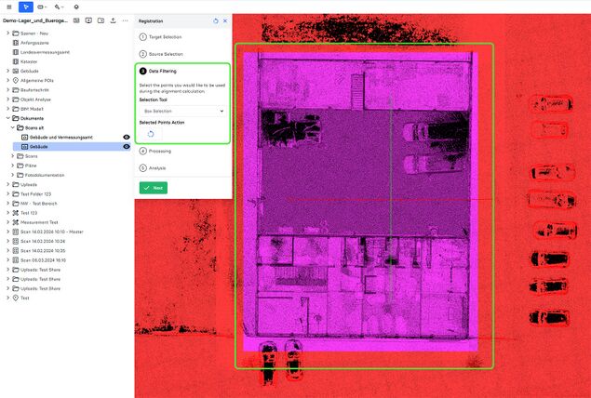Hide the selected Gebäude scan layer
Image resolution: width=591 pixels, height=398 pixels.
[x=127, y=146]
